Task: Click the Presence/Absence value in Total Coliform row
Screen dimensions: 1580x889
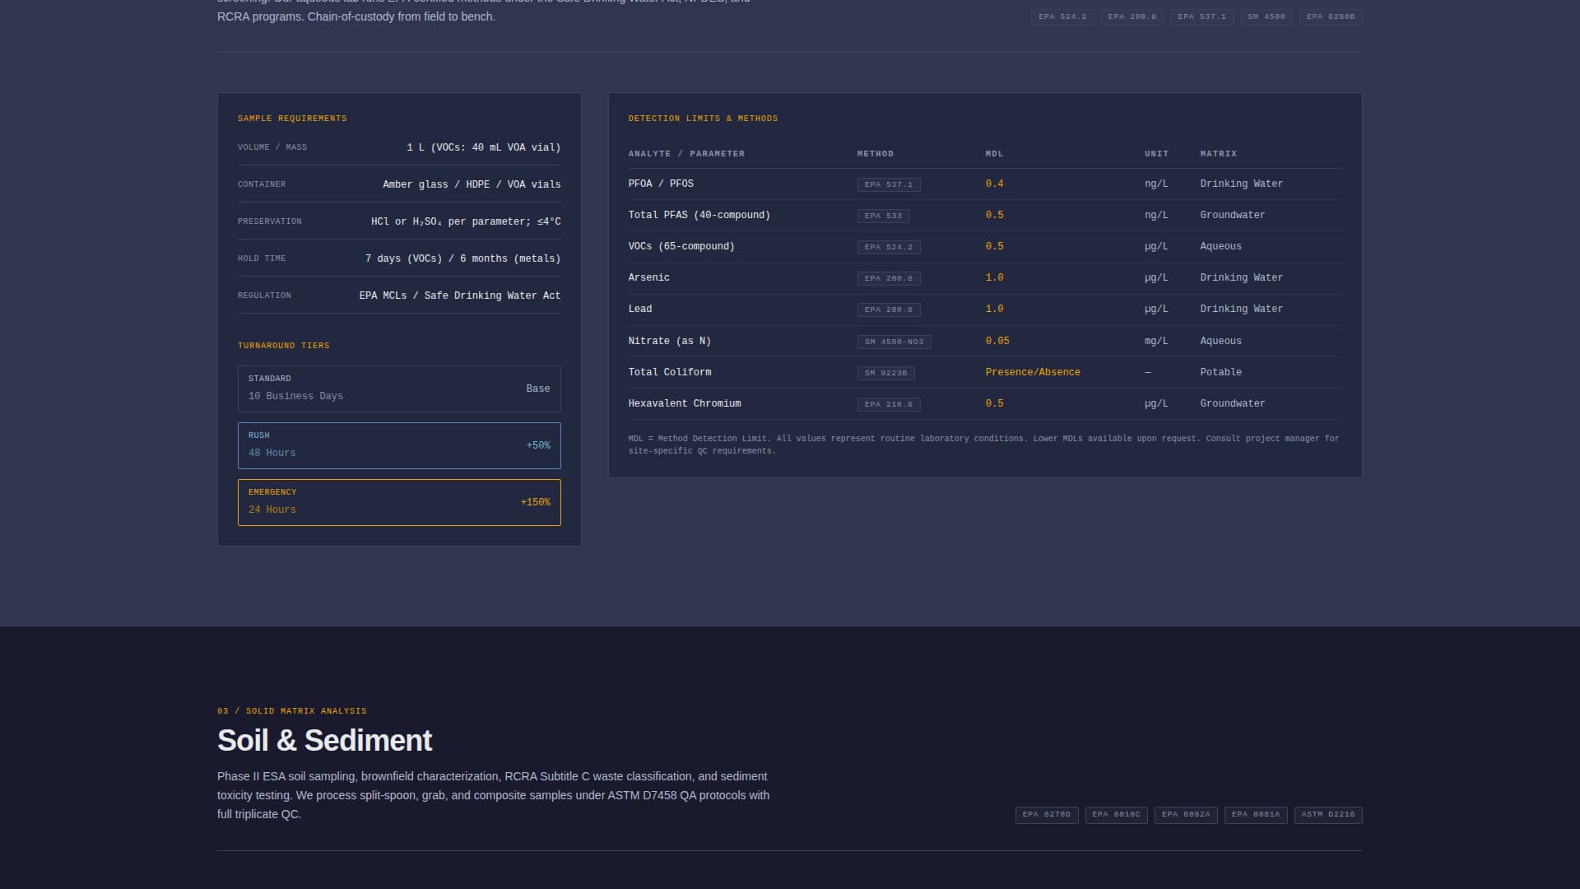Action: [1033, 372]
